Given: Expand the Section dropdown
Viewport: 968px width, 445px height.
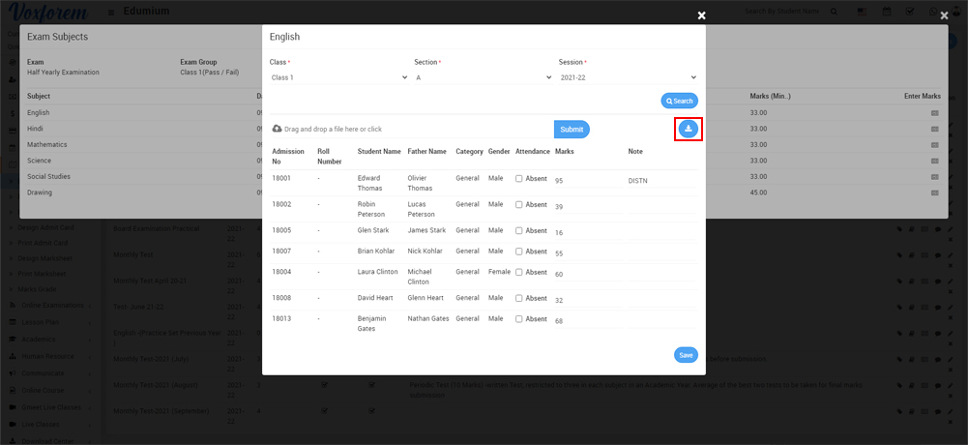Looking at the screenshot, I should point(483,77).
